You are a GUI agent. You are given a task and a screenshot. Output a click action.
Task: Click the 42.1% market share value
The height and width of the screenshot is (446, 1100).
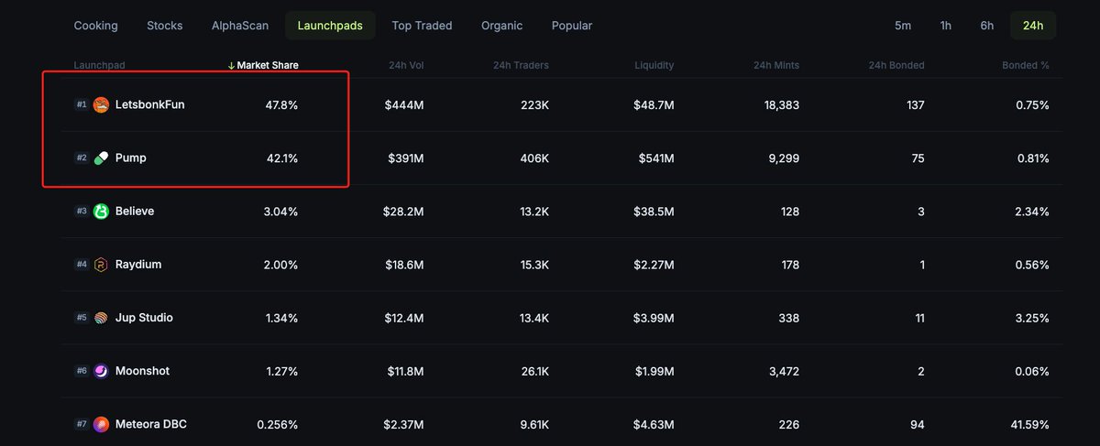[x=282, y=158]
